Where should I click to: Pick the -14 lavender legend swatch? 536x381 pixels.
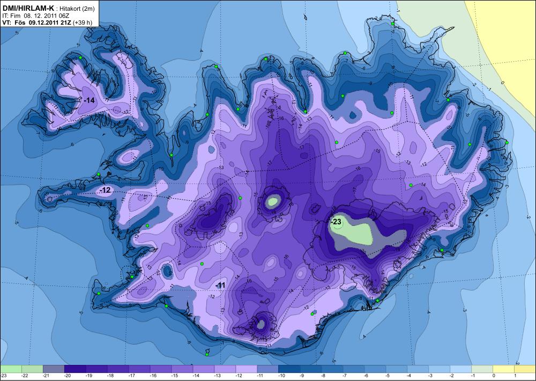(x=203, y=369)
